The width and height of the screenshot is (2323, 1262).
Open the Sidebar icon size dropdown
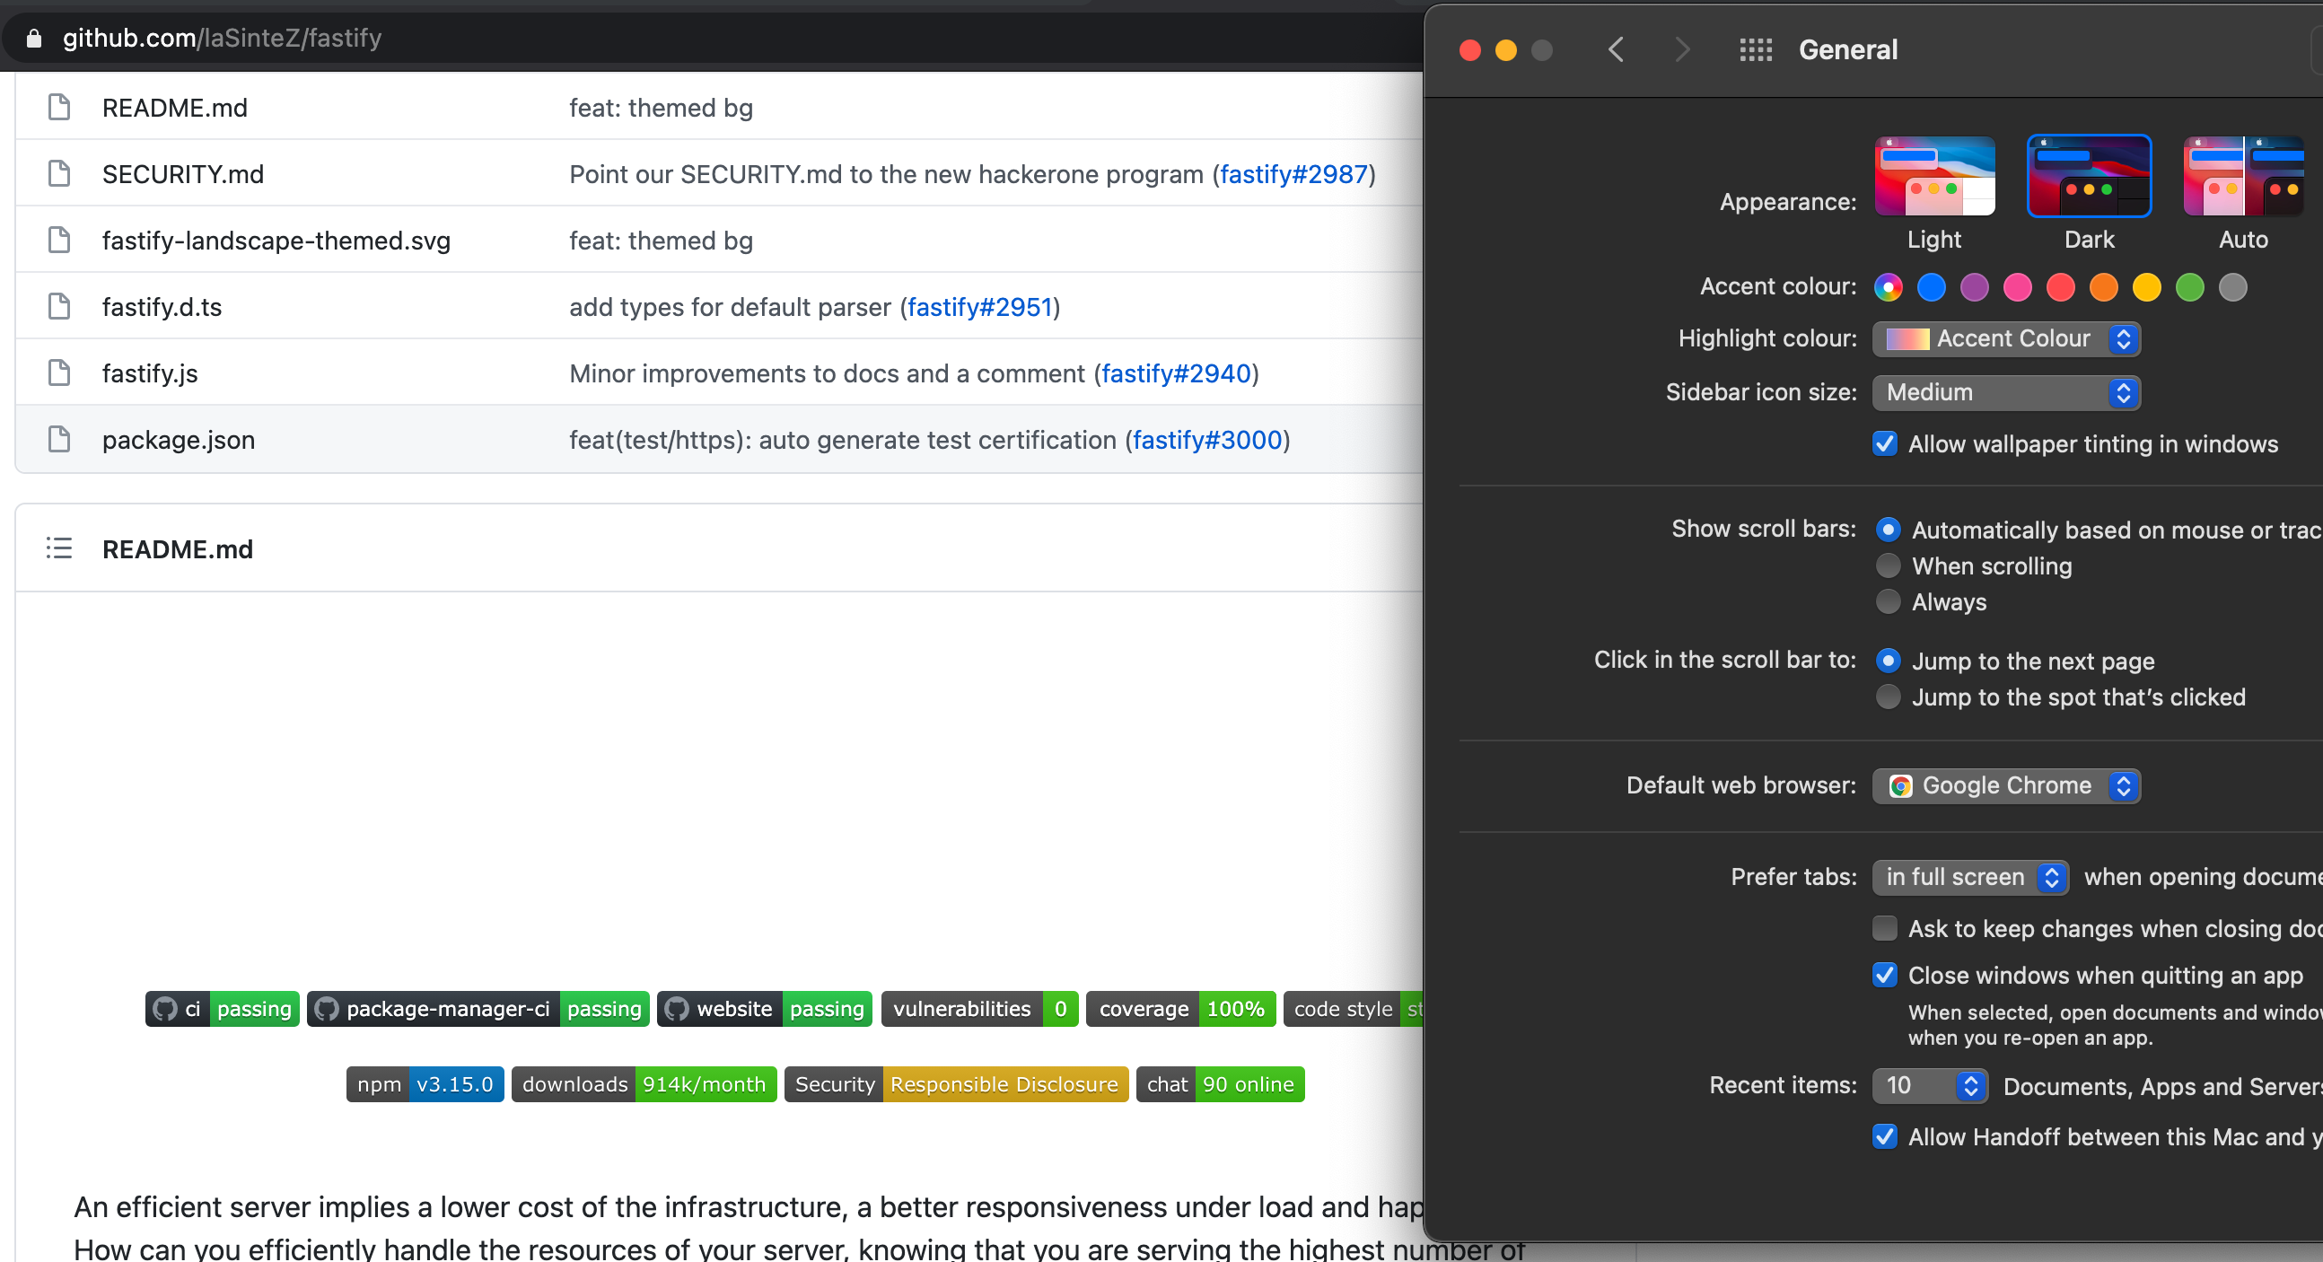(x=2006, y=392)
